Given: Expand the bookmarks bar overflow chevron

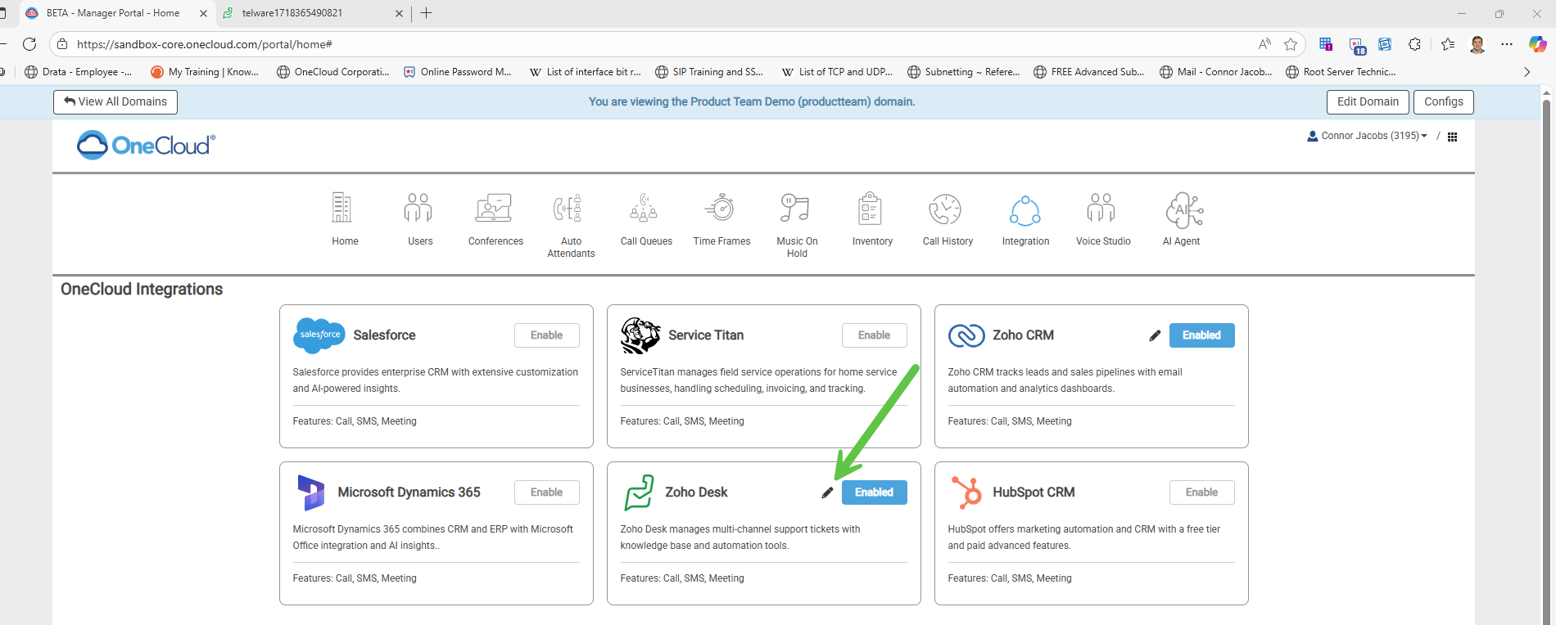Looking at the screenshot, I should pyautogui.click(x=1527, y=72).
